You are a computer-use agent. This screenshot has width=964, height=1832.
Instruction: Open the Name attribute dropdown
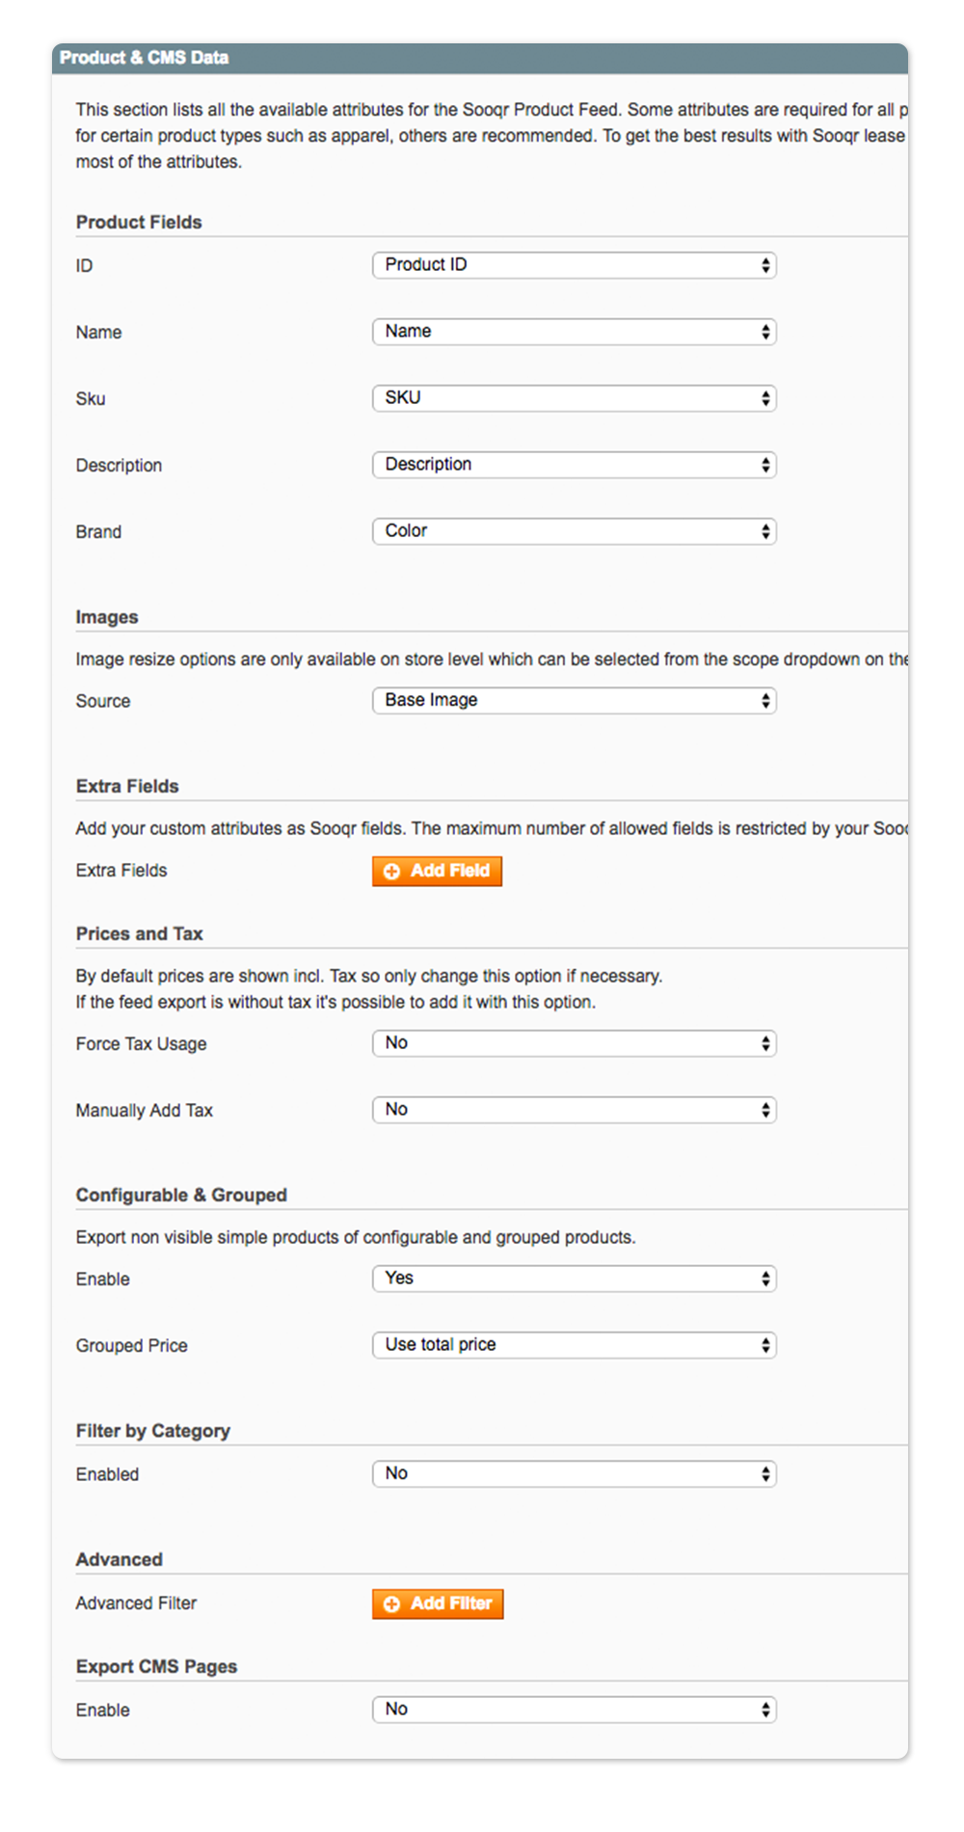click(x=575, y=332)
